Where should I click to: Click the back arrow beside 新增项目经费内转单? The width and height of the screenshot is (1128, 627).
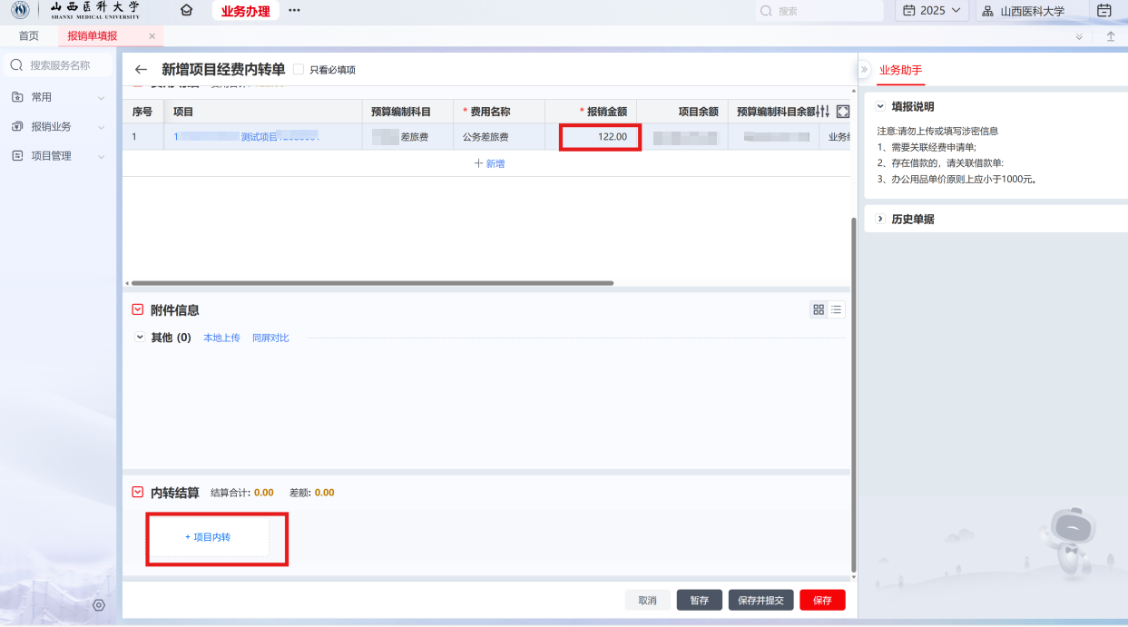coord(141,70)
